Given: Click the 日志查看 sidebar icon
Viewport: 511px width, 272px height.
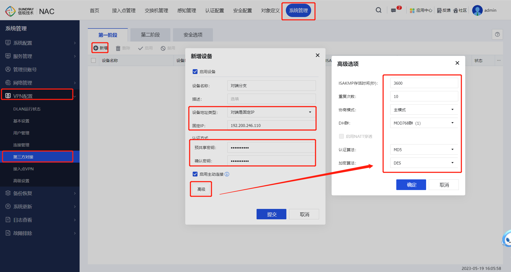Looking at the screenshot, I should click(x=8, y=220).
